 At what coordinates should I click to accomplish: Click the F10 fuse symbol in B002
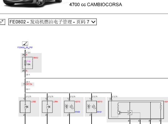click(x=25, y=63)
